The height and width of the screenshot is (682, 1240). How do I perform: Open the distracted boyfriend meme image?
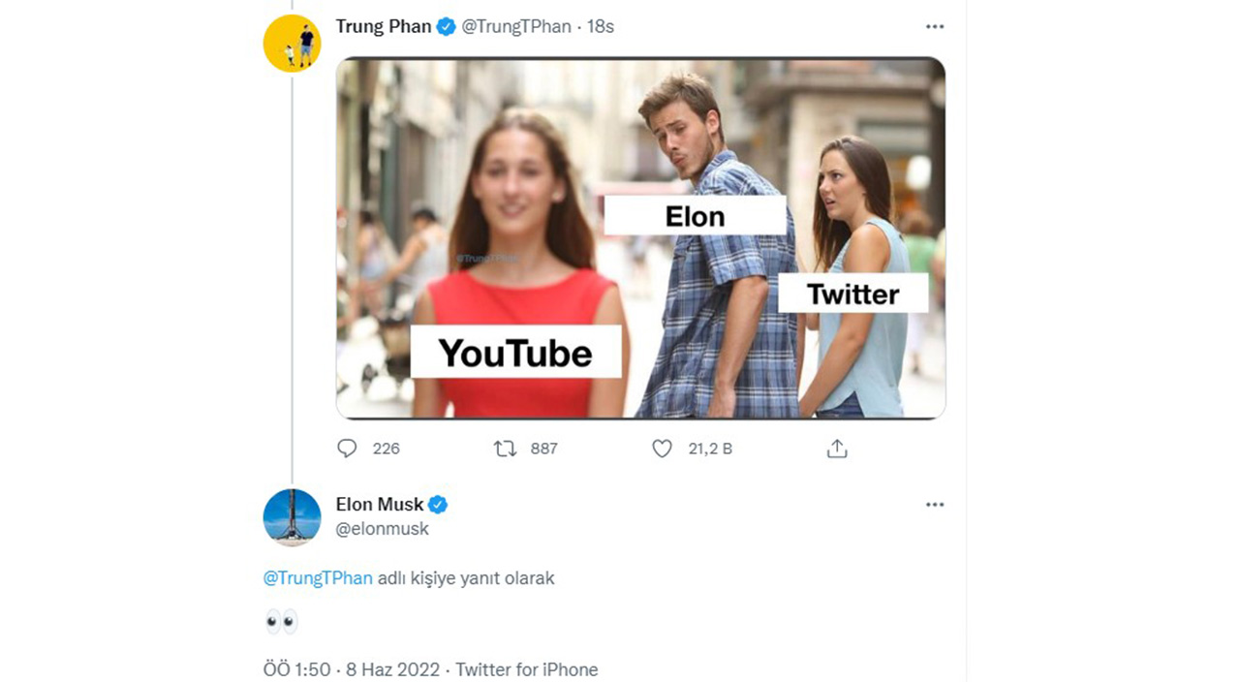point(640,237)
